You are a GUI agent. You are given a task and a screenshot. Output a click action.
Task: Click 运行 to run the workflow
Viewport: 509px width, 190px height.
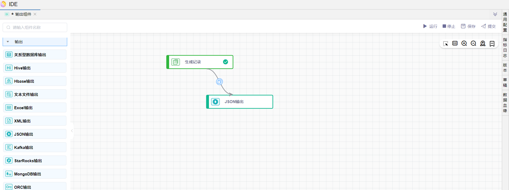coord(430,26)
